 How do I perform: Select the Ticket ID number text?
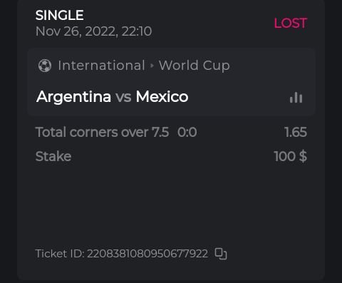147,254
